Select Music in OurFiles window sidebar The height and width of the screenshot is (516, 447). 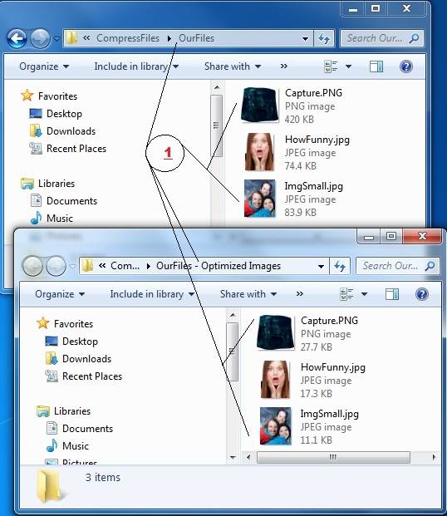tap(52, 219)
